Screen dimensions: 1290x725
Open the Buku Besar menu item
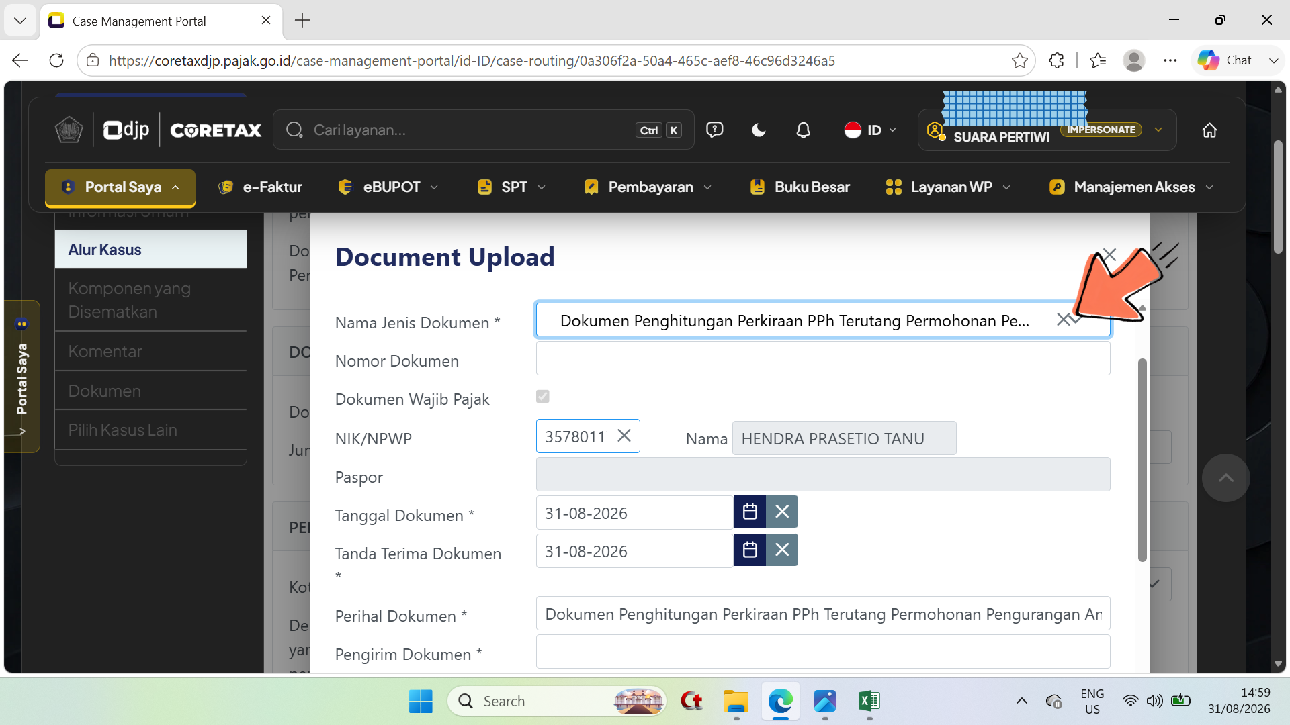point(800,187)
